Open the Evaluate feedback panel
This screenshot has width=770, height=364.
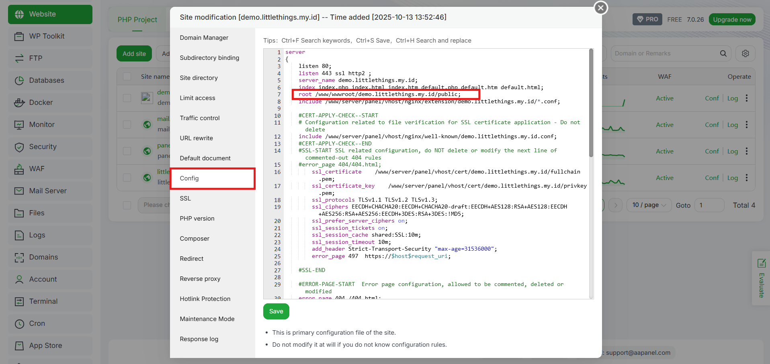pyautogui.click(x=761, y=278)
